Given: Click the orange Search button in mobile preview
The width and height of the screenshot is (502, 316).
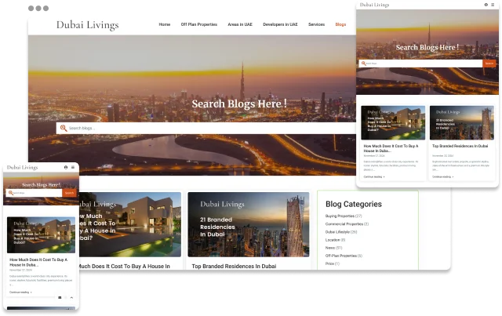Looking at the screenshot, I should click(69, 193).
